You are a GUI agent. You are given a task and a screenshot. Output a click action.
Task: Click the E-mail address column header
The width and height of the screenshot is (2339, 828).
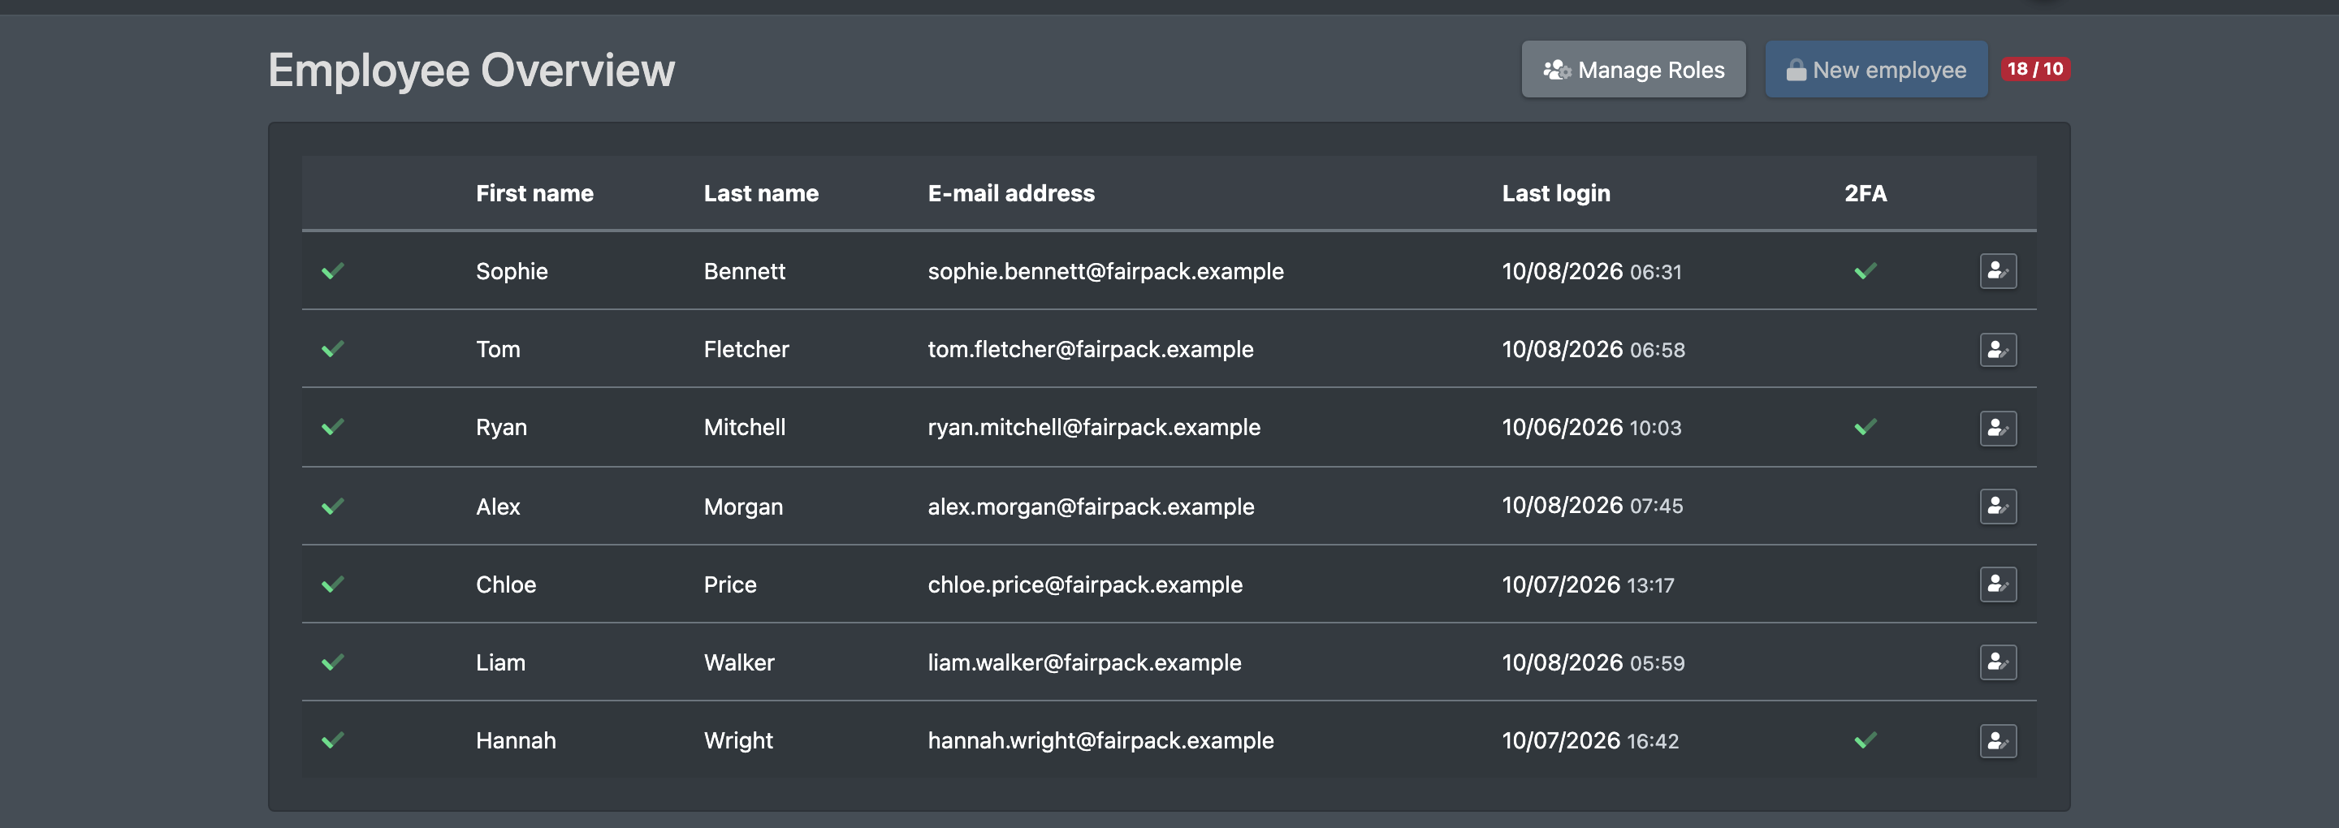pyautogui.click(x=1010, y=193)
